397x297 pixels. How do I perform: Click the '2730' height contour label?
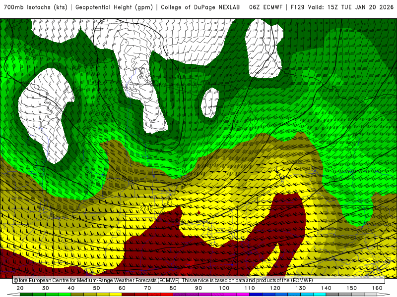point(146,208)
